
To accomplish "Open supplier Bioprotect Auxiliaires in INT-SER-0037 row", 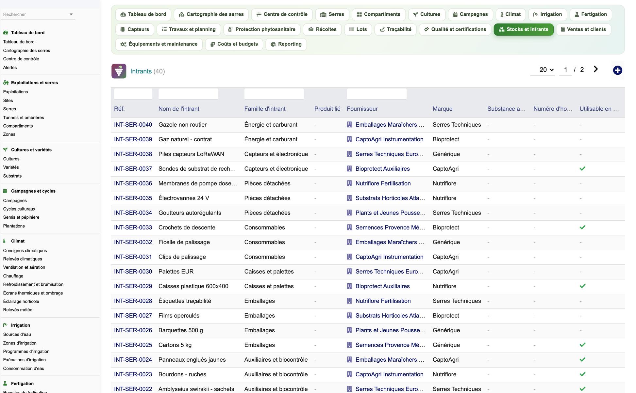I will coord(382,169).
